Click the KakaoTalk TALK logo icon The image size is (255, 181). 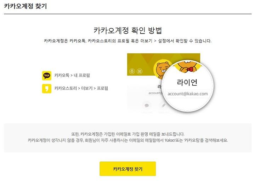47,76
